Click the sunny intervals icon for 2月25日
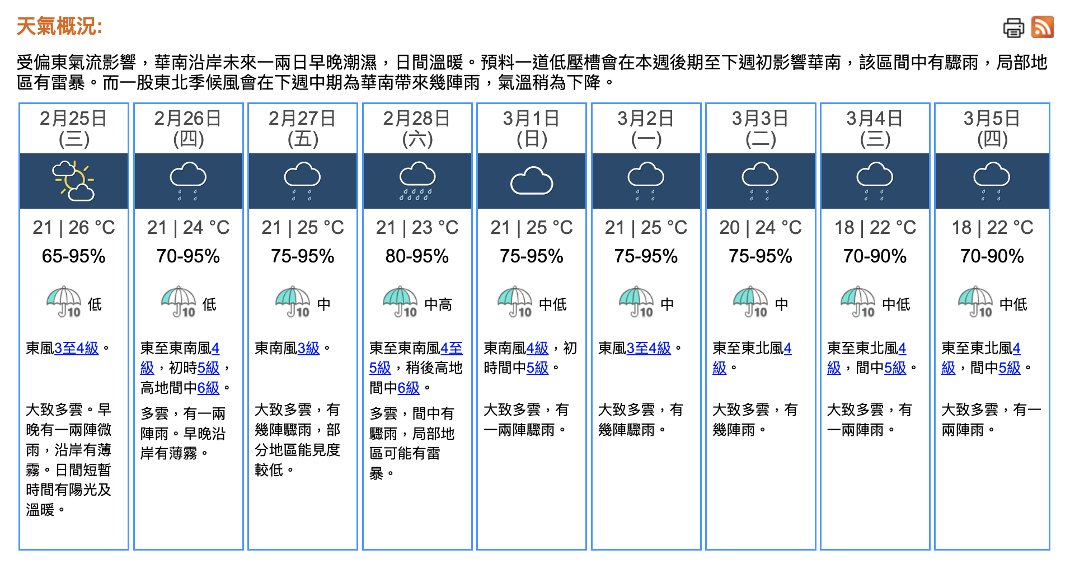Screen dimensions: 1070x564 point(74,181)
